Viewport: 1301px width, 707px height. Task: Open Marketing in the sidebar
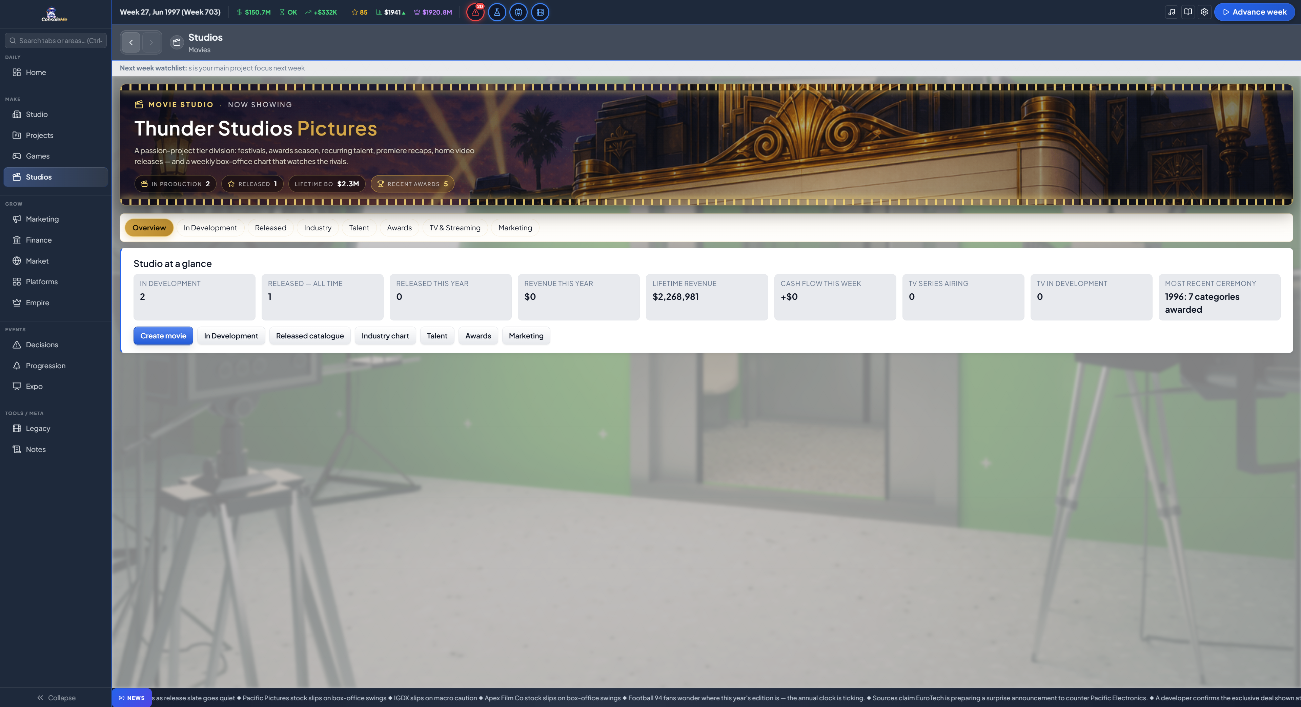click(x=56, y=219)
